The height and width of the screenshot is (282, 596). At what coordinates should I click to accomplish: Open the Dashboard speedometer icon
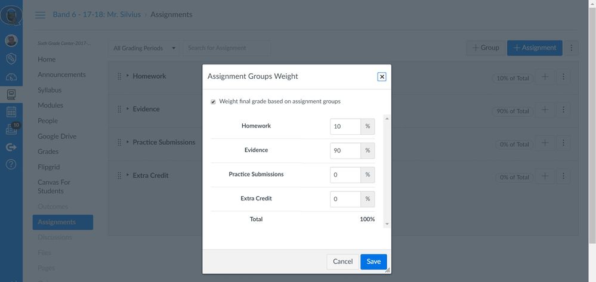[x=11, y=77]
